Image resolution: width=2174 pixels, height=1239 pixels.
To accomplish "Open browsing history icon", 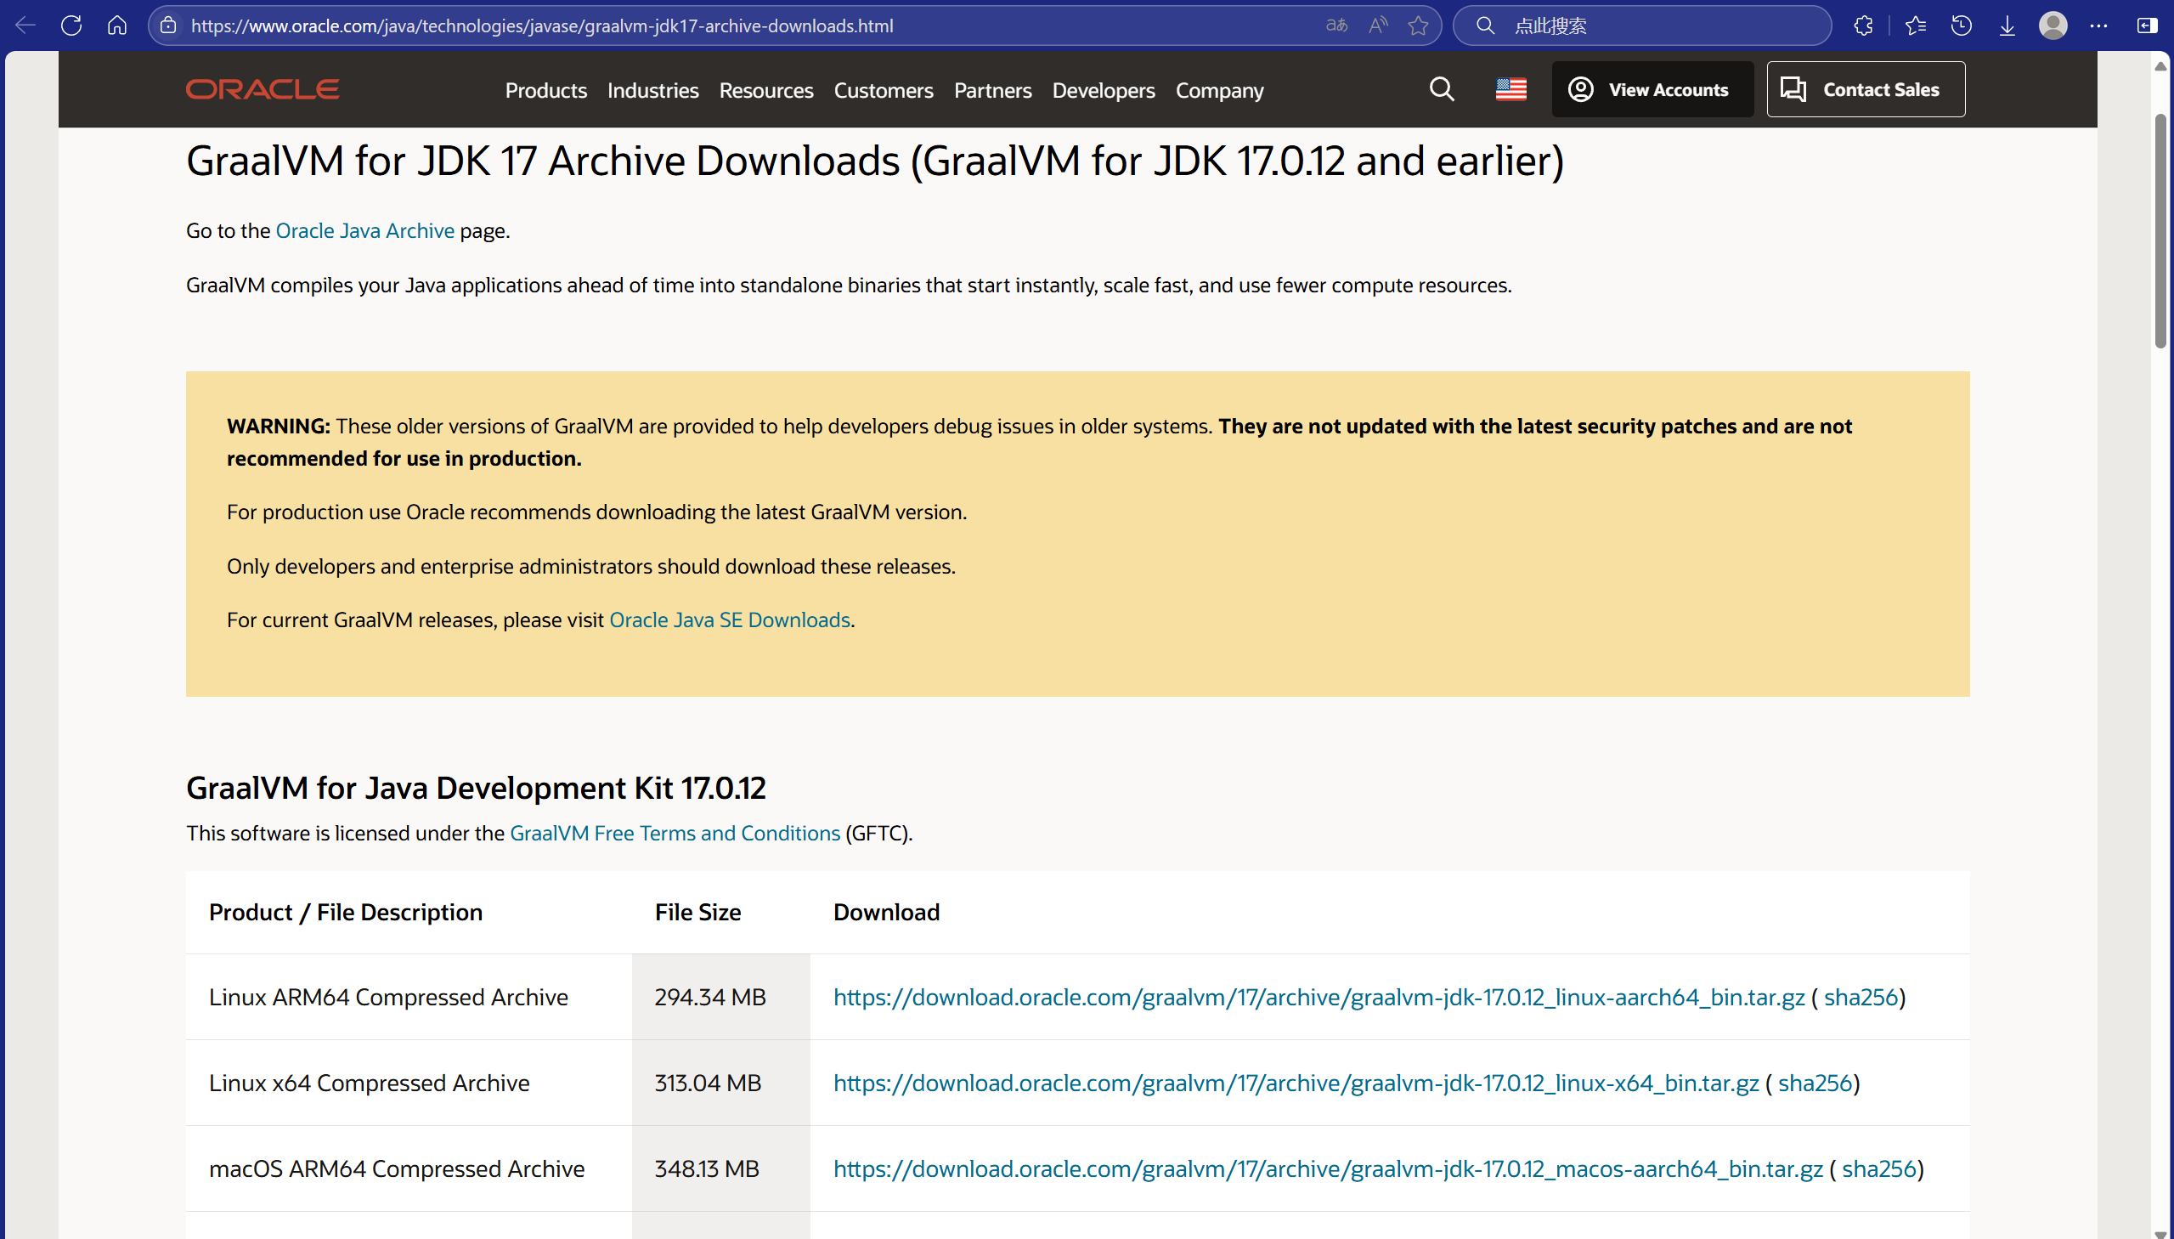I will coord(1962,25).
